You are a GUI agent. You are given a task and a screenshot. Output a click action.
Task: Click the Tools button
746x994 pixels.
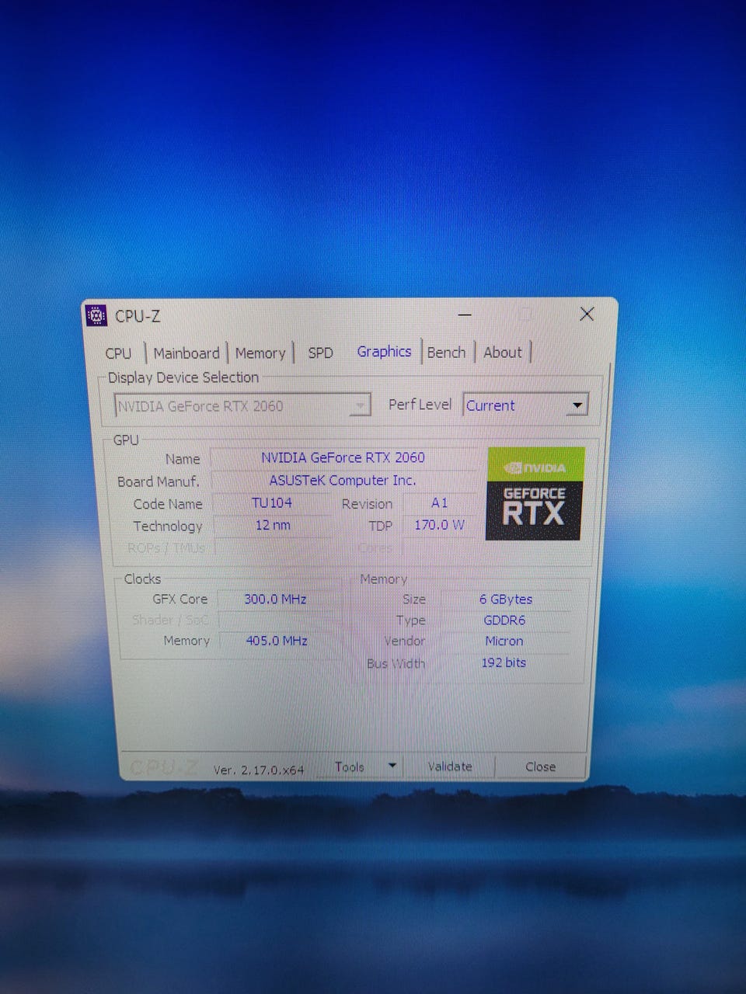(x=350, y=766)
